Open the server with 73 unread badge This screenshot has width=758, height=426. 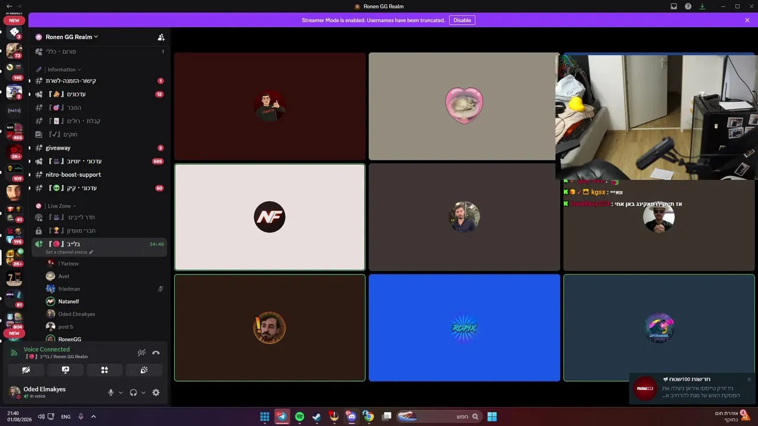[14, 50]
